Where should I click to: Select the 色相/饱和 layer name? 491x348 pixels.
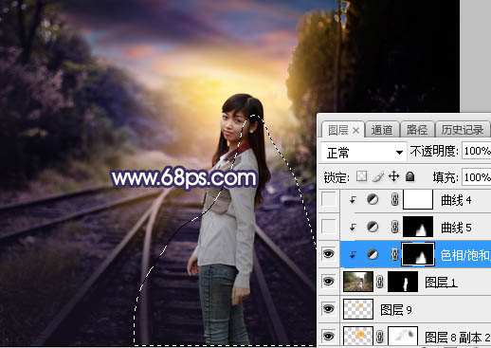coord(465,255)
